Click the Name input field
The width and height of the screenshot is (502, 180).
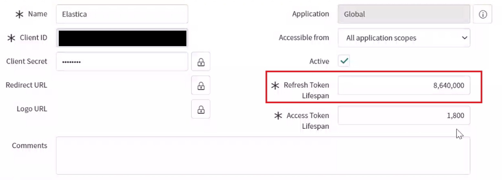pyautogui.click(x=122, y=14)
